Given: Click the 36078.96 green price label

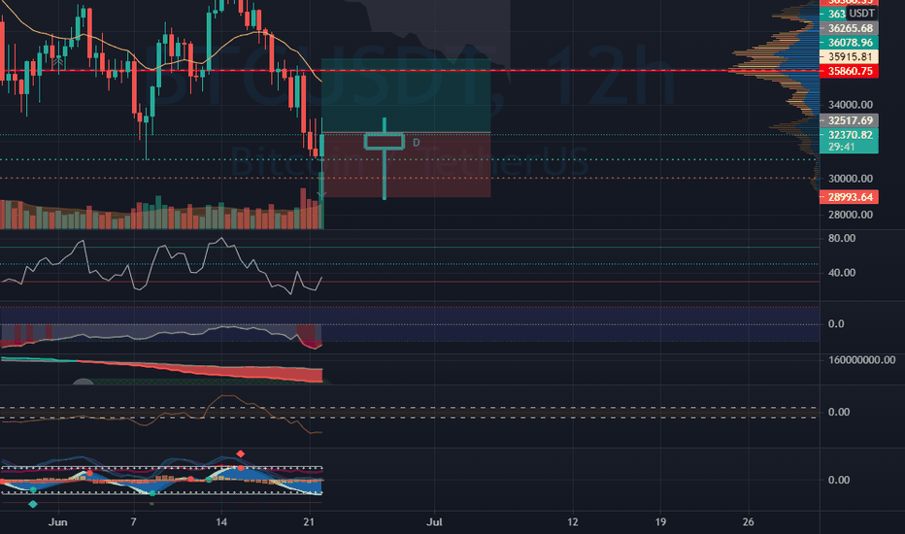Looking at the screenshot, I should [849, 43].
